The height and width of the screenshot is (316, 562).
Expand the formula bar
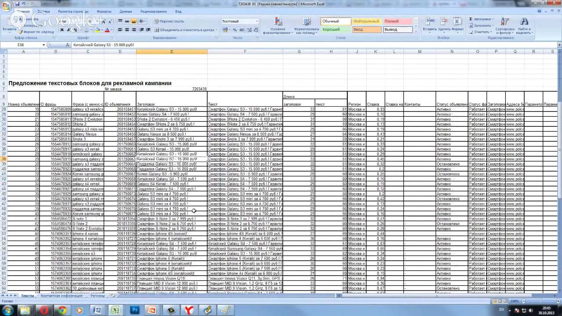click(x=559, y=45)
